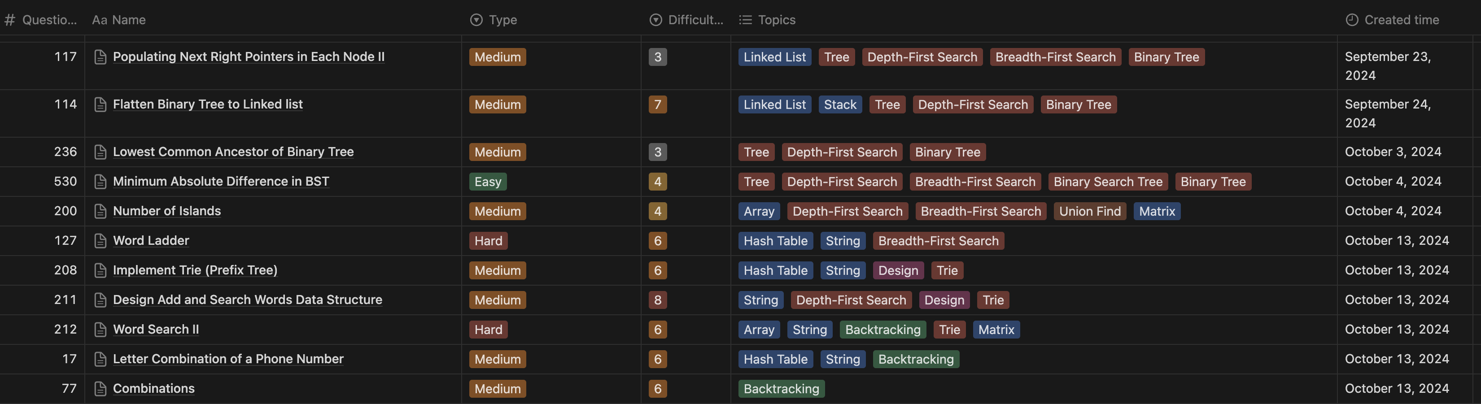This screenshot has height=404, width=1481.
Task: Click difficulty 3 in Lowest Common Ancestor row
Action: point(658,152)
